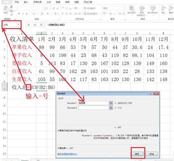
Task: Align text left
Action: pyautogui.click(x=63, y=14)
